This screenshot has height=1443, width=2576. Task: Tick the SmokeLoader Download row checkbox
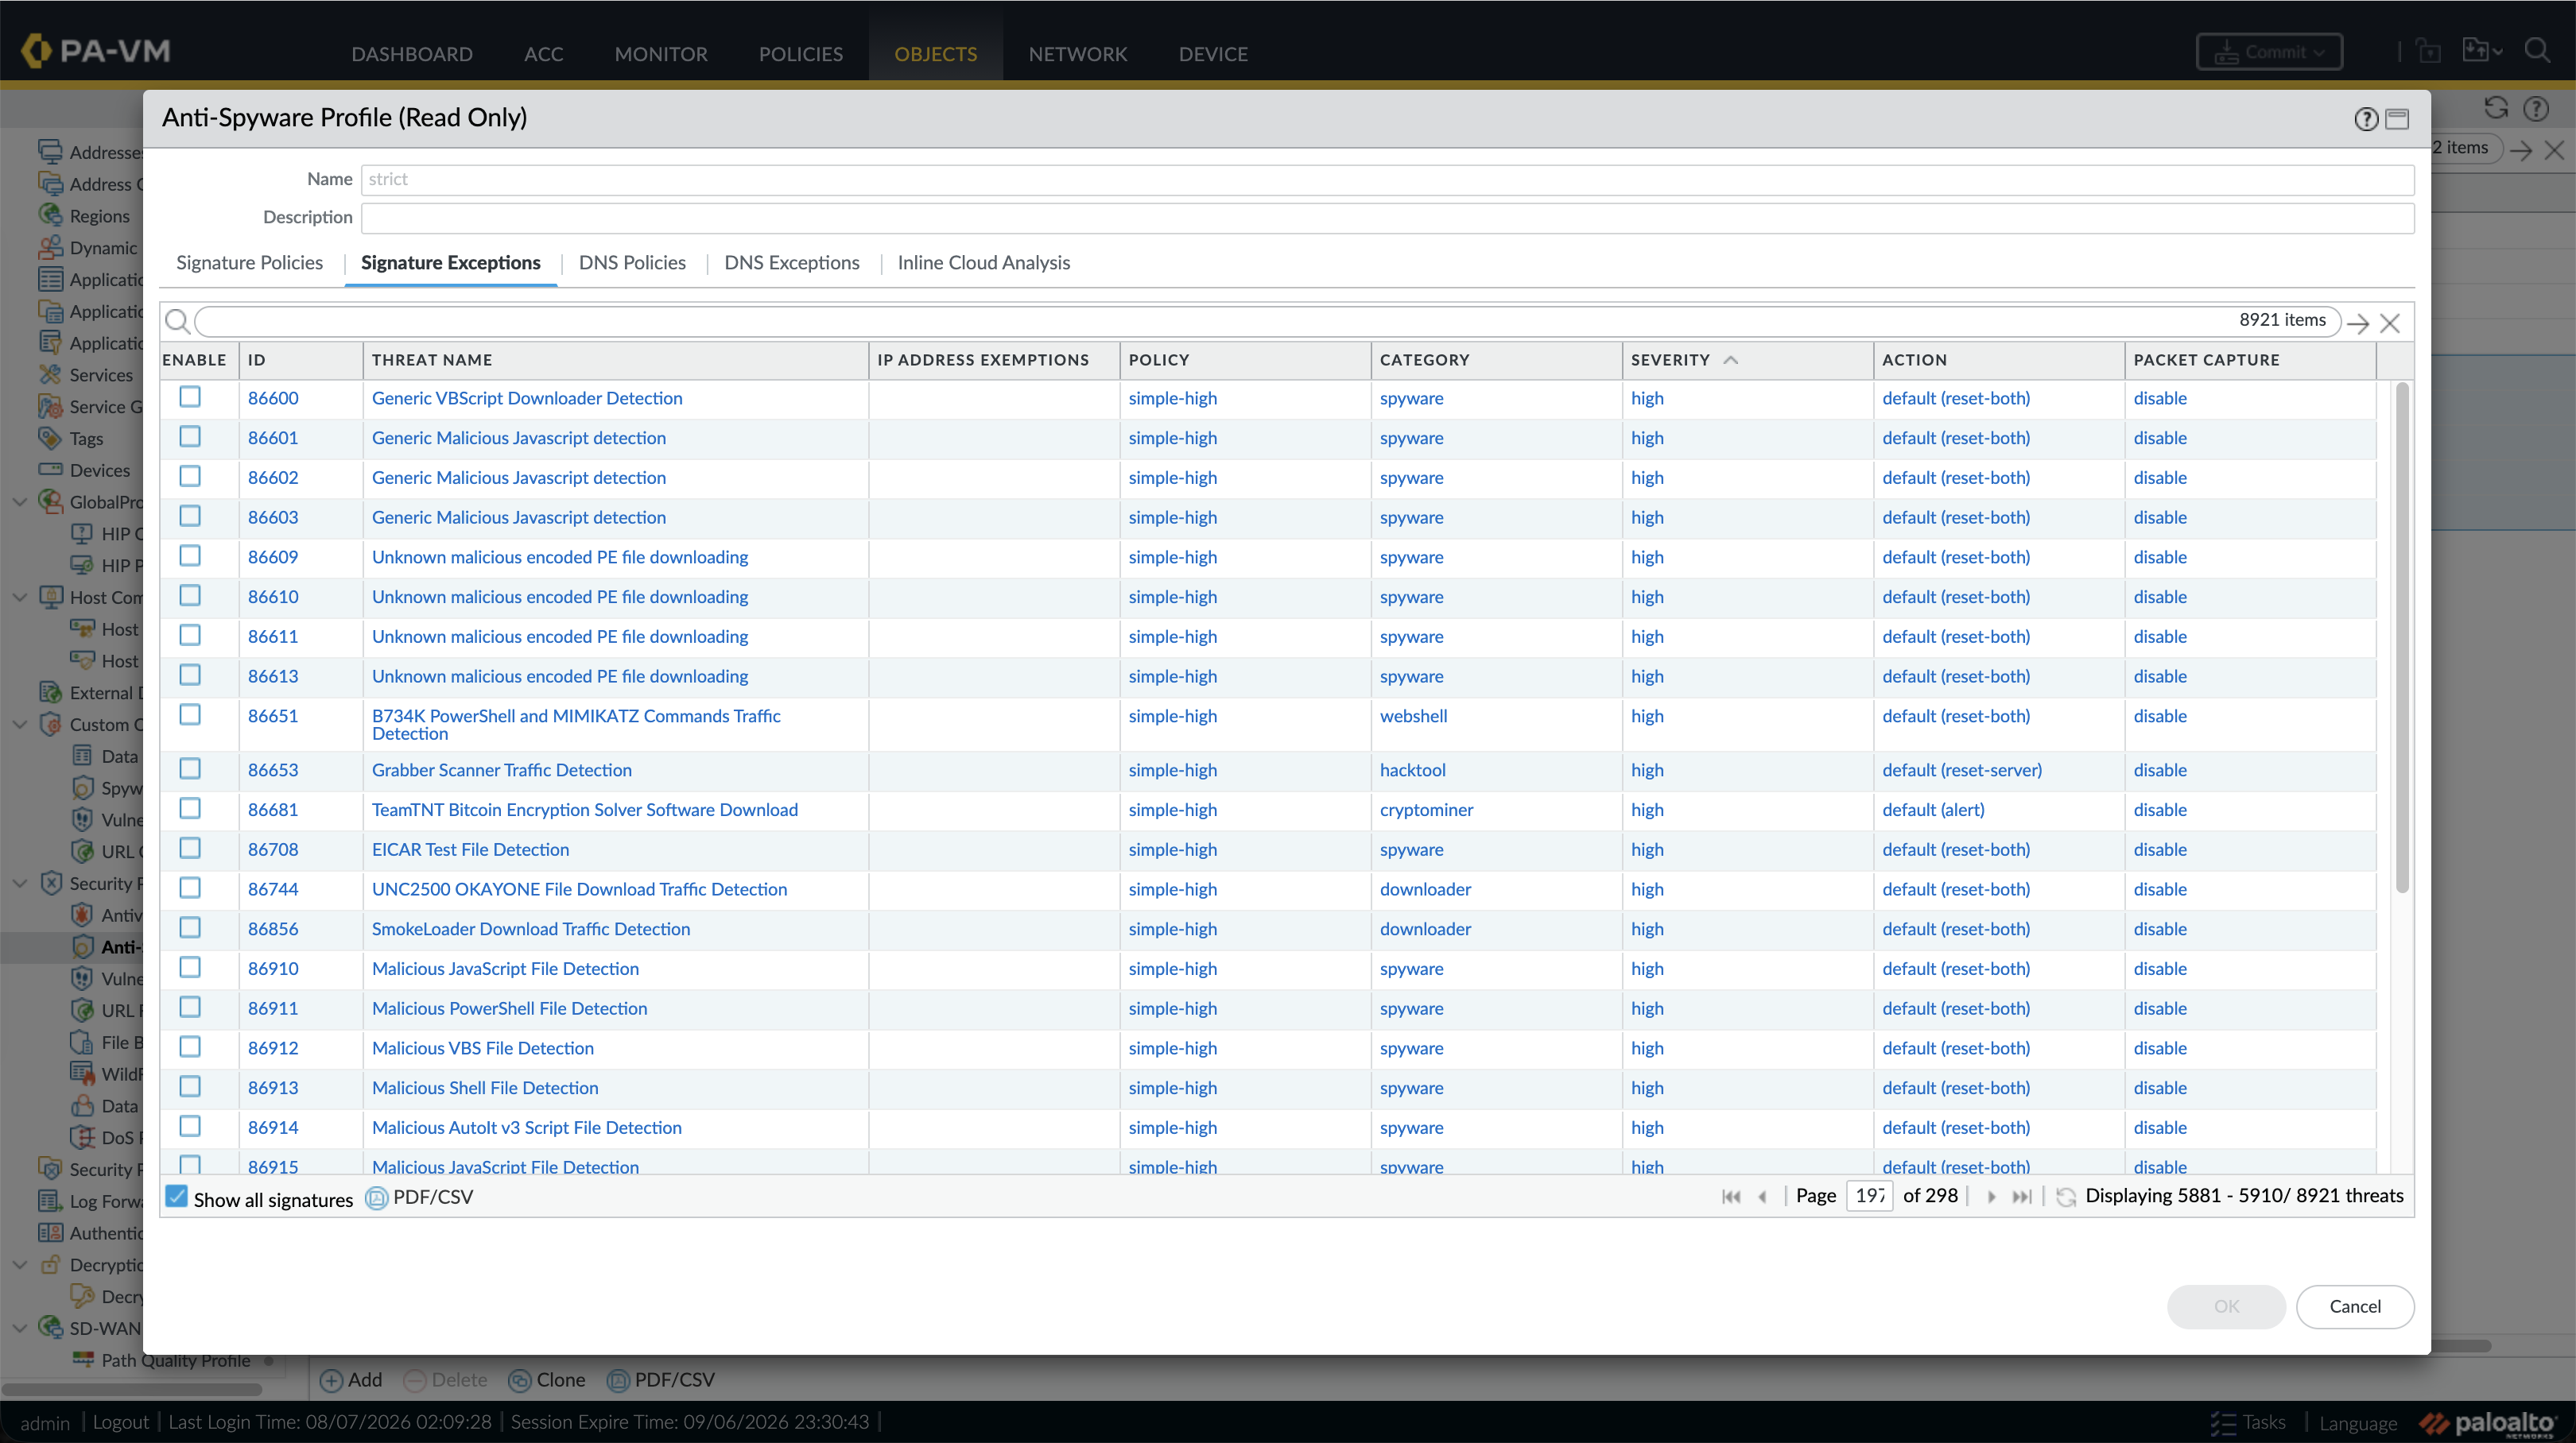click(x=190, y=927)
